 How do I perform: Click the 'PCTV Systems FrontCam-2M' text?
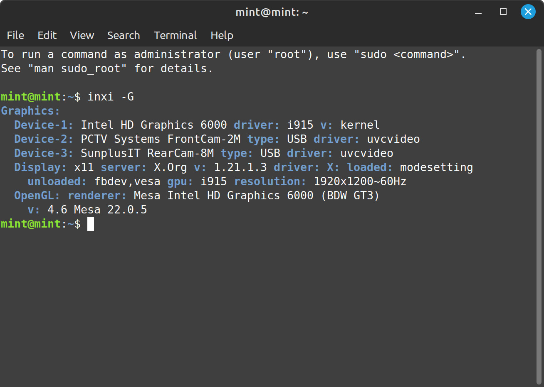coord(161,139)
